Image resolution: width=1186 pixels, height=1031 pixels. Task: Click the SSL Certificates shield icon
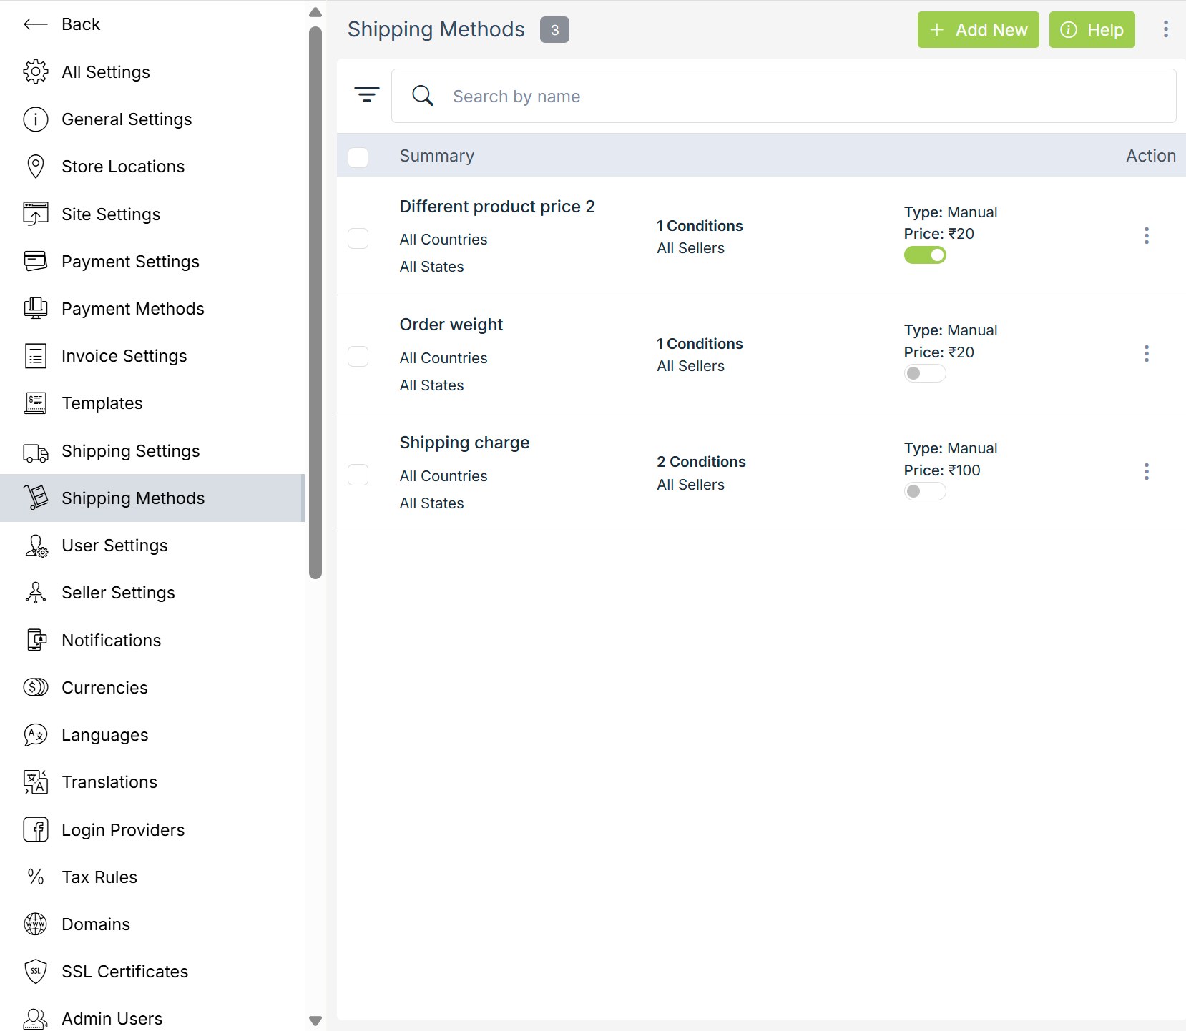point(35,971)
